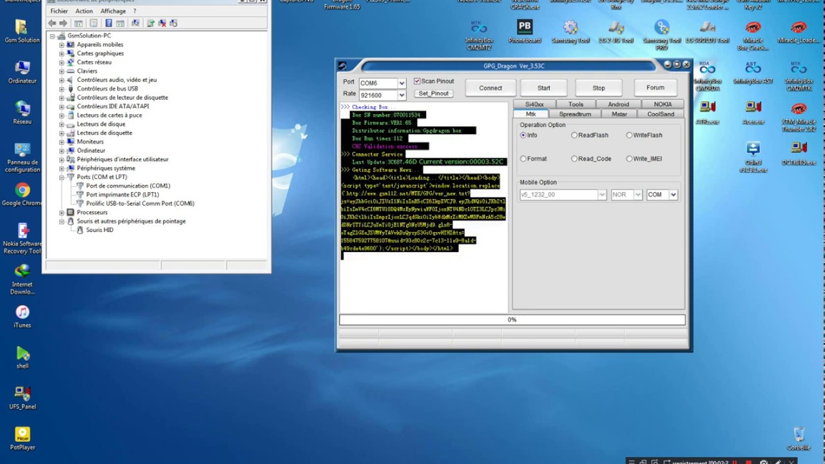Select the Info radio button
This screenshot has width=825, height=464.
pos(523,135)
